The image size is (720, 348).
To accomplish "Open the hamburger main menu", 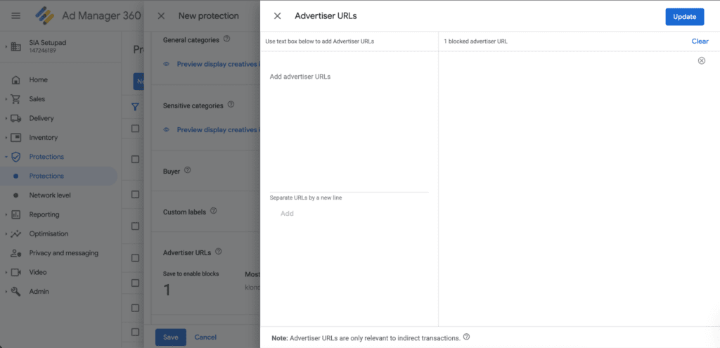I will [x=15, y=15].
